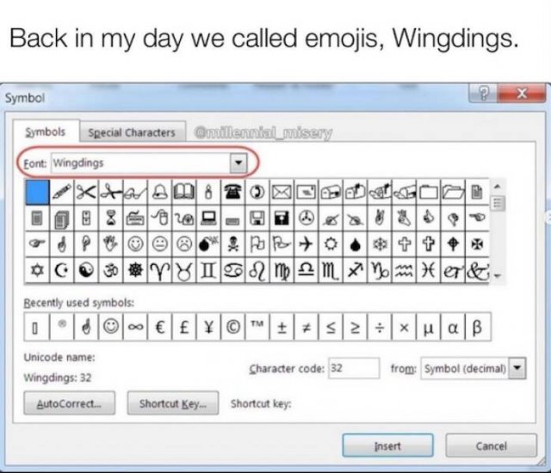Viewport: 551px width, 473px height.
Task: Select the copyright symbol in recently used
Action: (x=233, y=327)
